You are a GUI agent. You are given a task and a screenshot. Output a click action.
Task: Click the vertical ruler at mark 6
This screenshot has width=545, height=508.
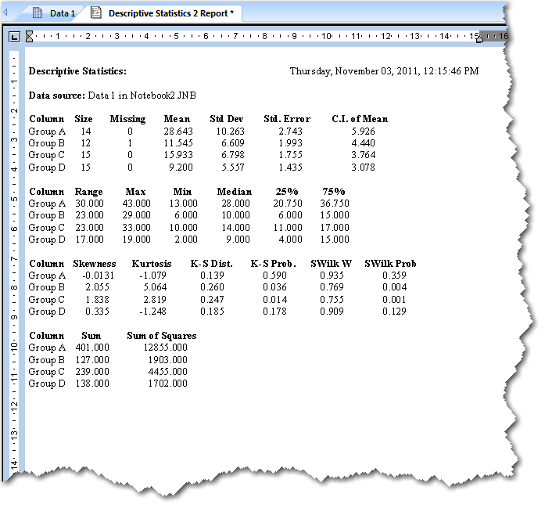(14, 229)
